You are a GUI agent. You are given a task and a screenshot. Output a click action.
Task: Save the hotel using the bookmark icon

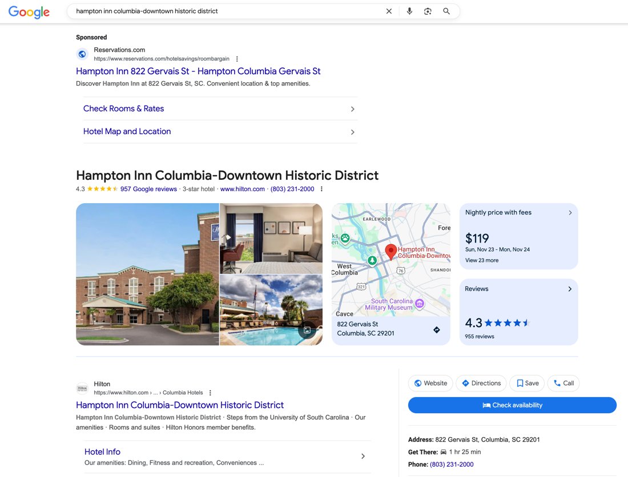(x=526, y=383)
